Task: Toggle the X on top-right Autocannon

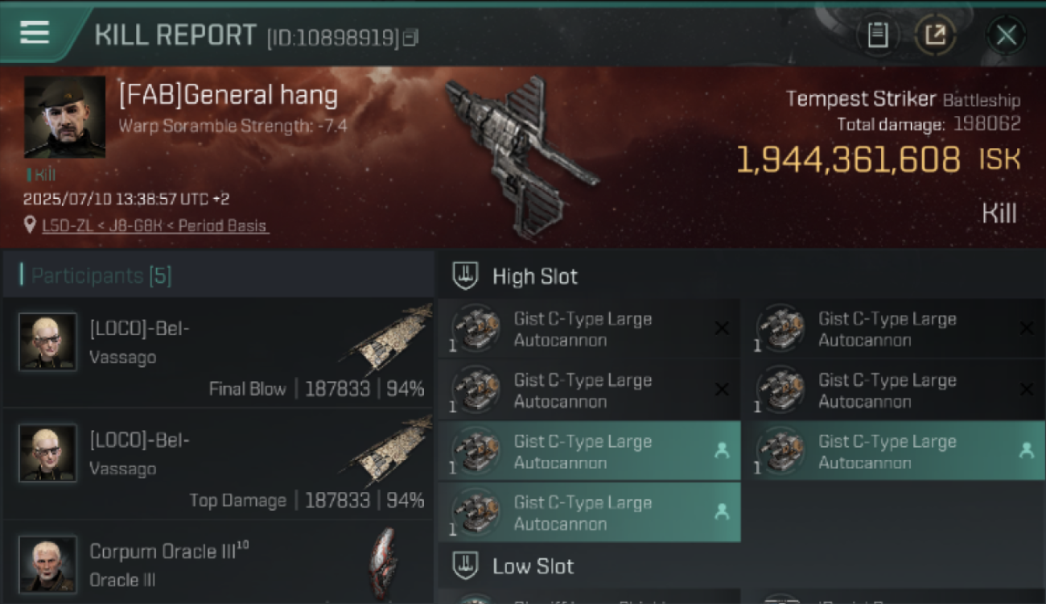Action: tap(1026, 328)
